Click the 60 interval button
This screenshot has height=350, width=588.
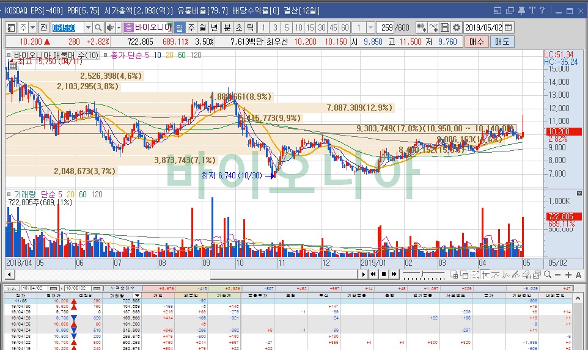point(345,27)
